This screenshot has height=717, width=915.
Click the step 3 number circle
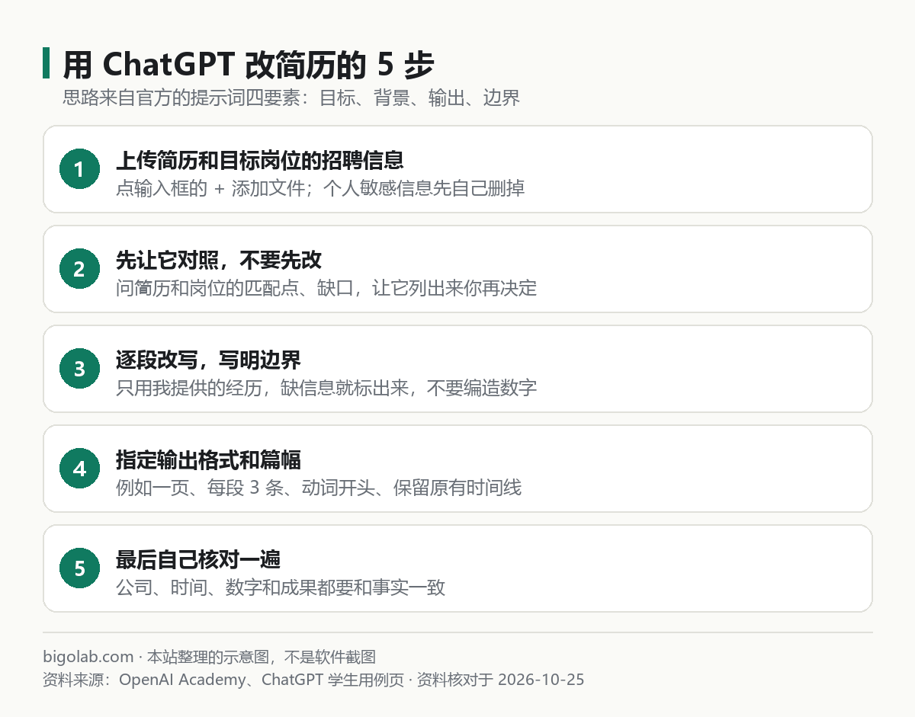79,369
